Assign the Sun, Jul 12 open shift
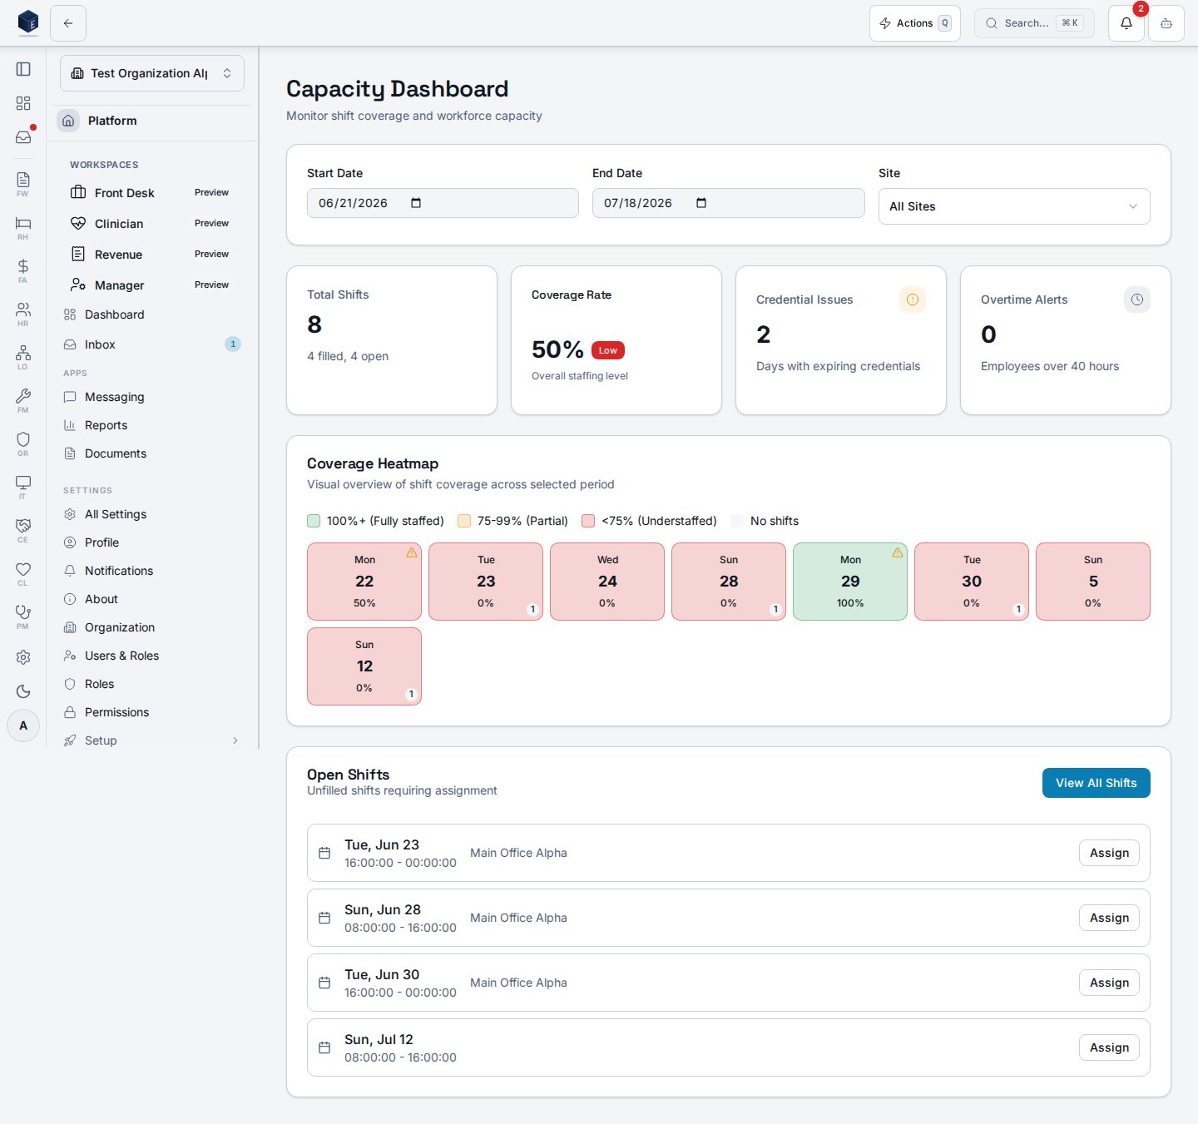This screenshot has height=1124, width=1198. pyautogui.click(x=1110, y=1047)
